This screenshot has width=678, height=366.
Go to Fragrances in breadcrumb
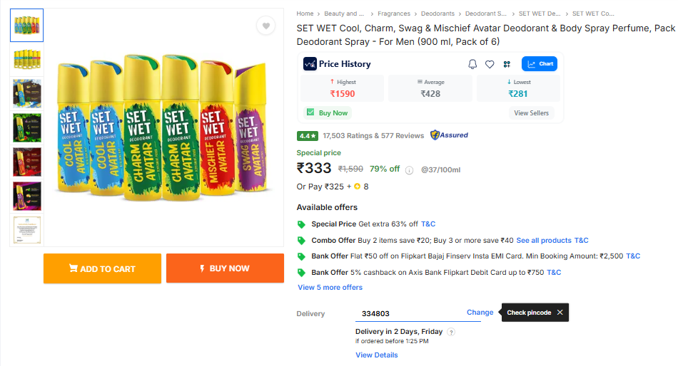click(394, 14)
